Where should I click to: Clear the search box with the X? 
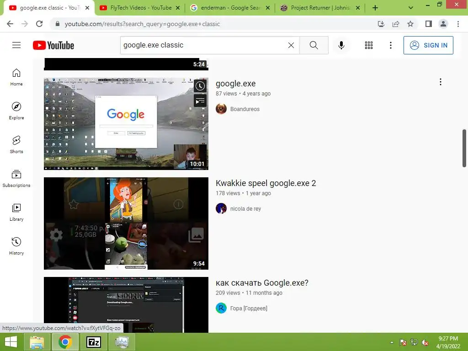(291, 45)
